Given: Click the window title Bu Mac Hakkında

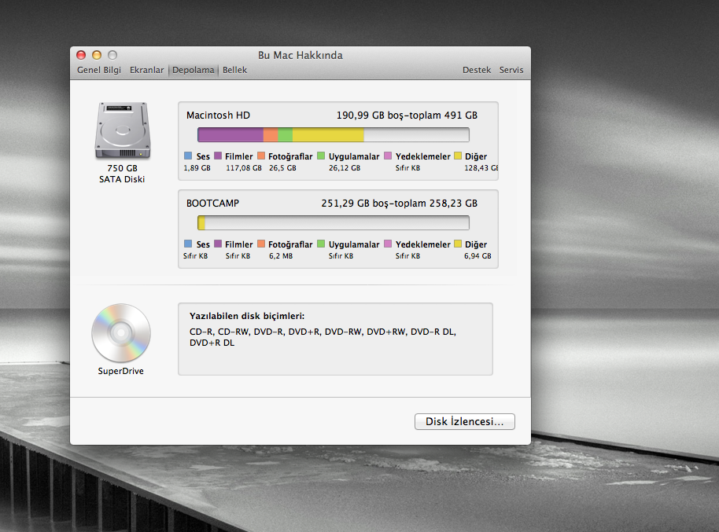Looking at the screenshot, I should click(x=300, y=55).
